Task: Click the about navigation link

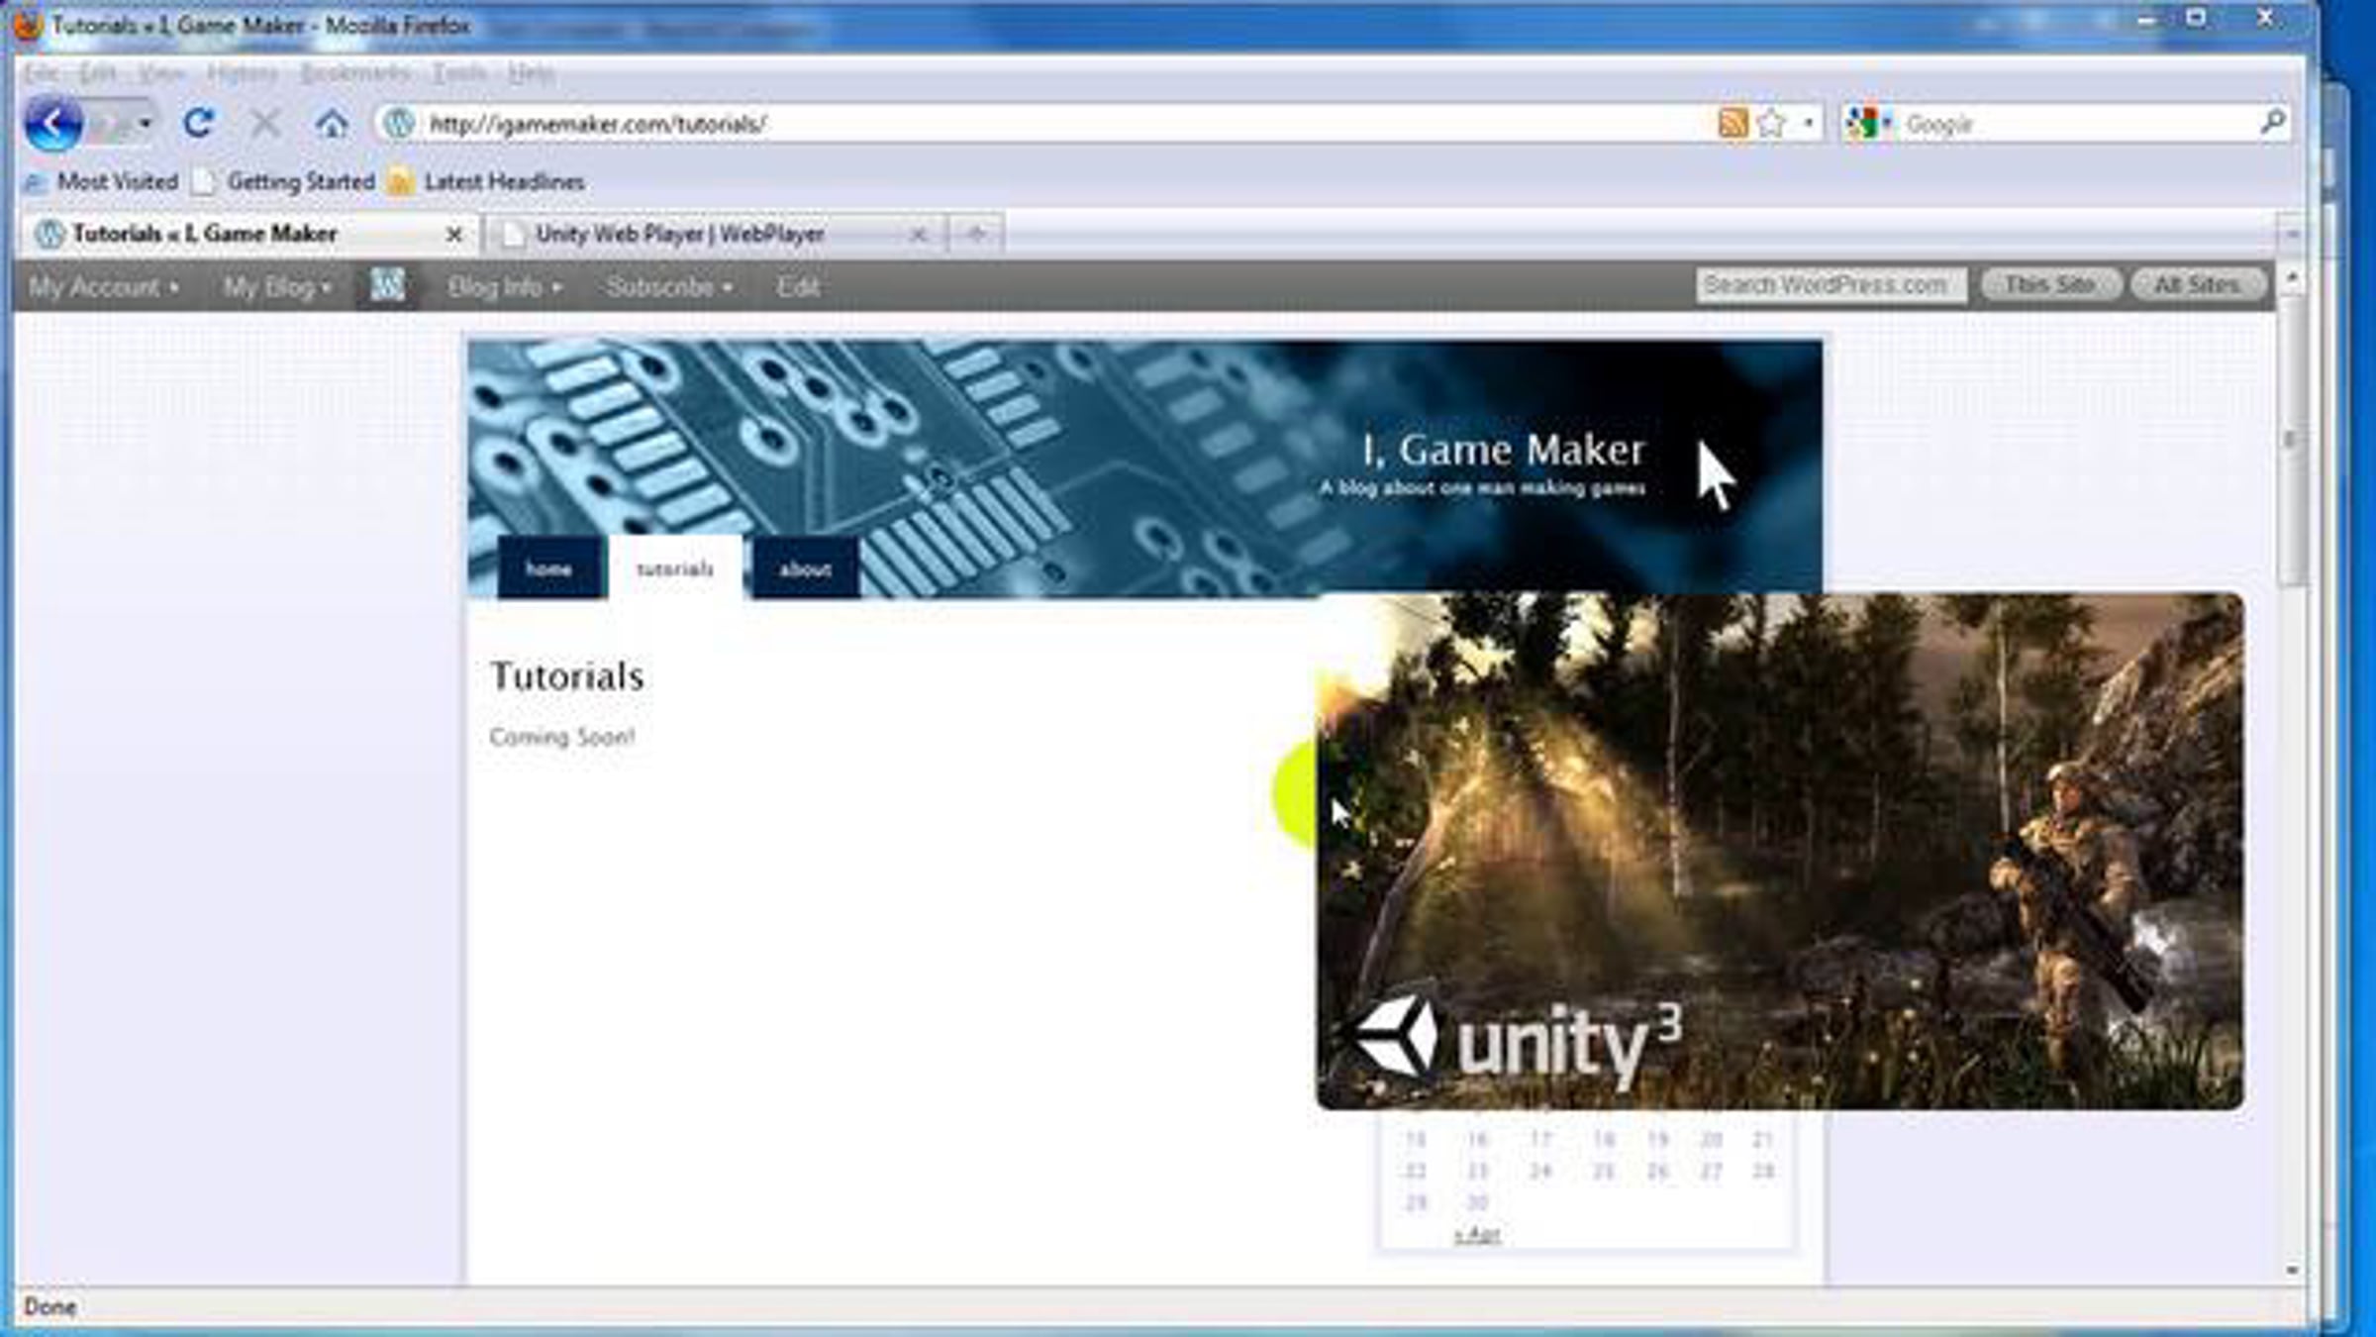Action: [x=805, y=568]
